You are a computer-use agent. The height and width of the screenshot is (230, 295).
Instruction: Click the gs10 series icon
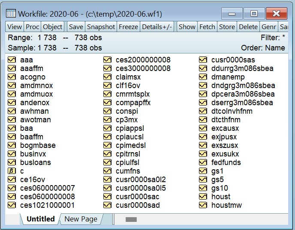203,188
